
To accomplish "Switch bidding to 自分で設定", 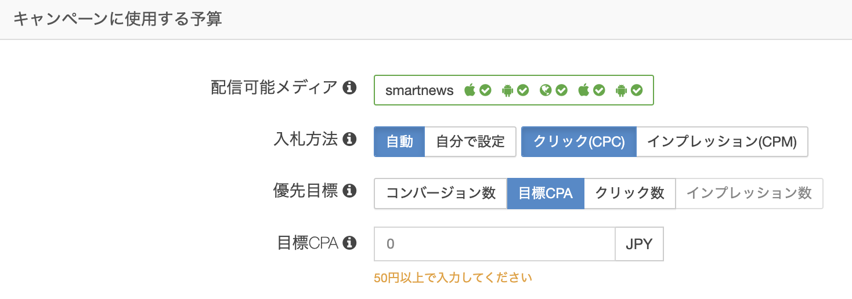I will (470, 142).
